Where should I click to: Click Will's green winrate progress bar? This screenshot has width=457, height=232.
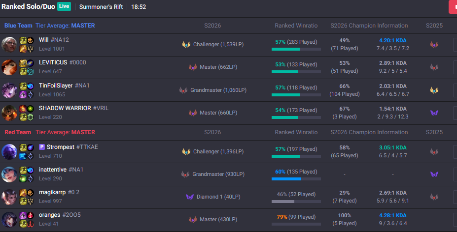click(296, 50)
